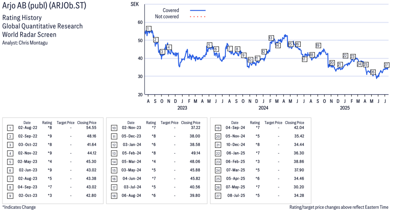This screenshot has height=210, width=393.
Task: Click the Rating History heading
Action: pyautogui.click(x=22, y=18)
